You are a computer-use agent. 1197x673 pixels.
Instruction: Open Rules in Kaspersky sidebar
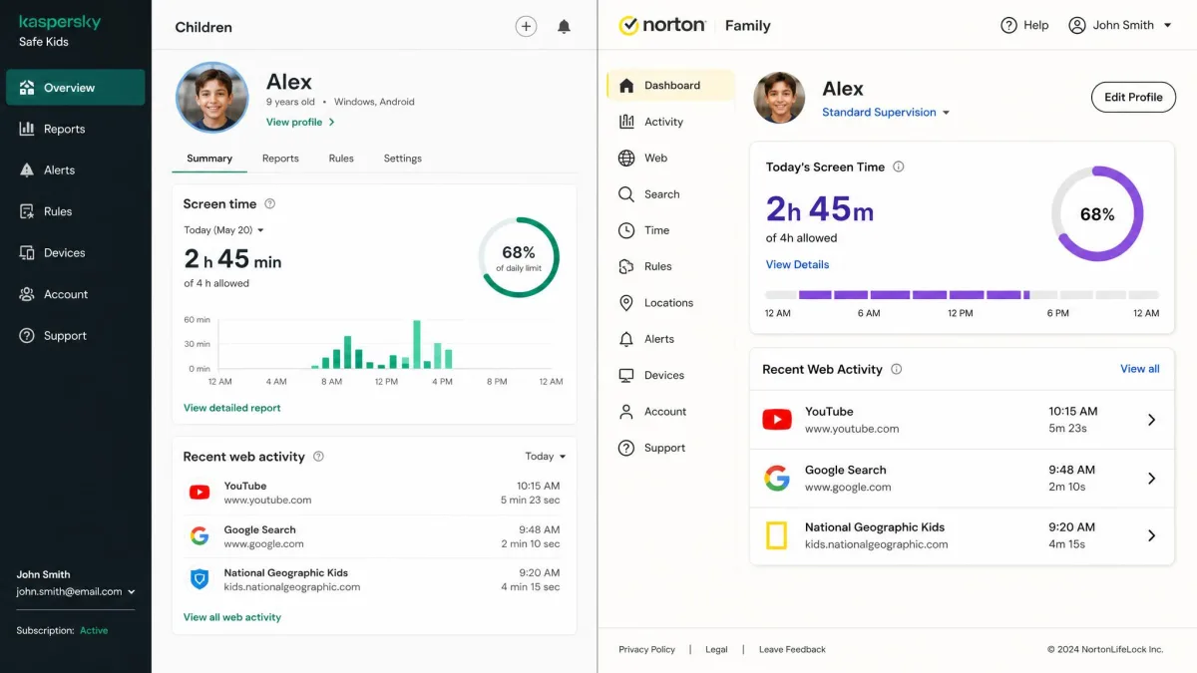(x=76, y=211)
